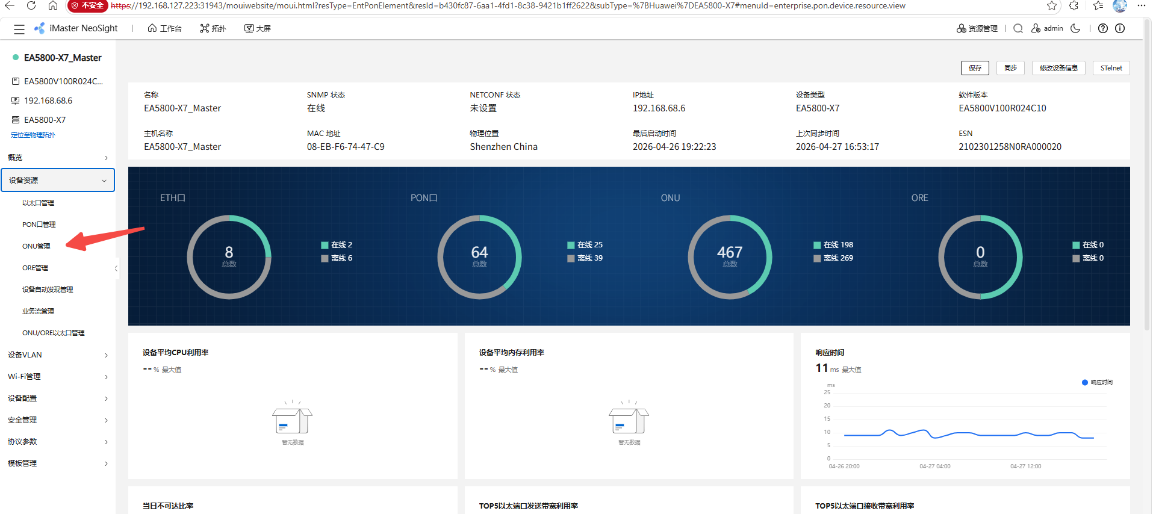The image size is (1153, 514).
Task: Click the 保存 button
Action: tap(975, 68)
